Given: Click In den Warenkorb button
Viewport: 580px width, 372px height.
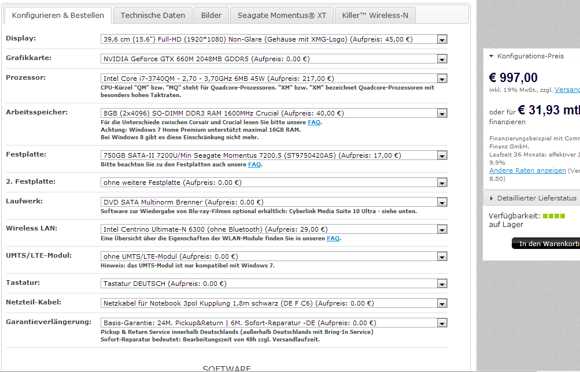Looking at the screenshot, I should 546,243.
